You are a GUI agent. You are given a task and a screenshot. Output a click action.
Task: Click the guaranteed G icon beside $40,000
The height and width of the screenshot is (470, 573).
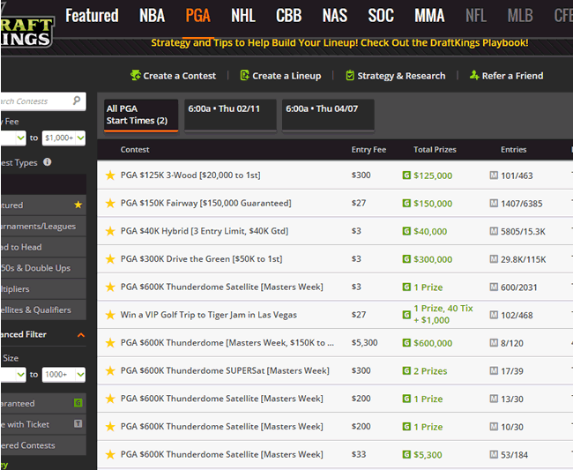point(406,231)
